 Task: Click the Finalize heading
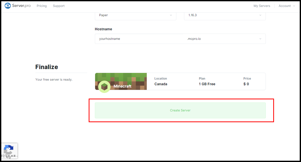(x=47, y=67)
